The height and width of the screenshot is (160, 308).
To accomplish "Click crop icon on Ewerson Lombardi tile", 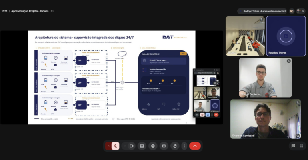I will (297, 136).
